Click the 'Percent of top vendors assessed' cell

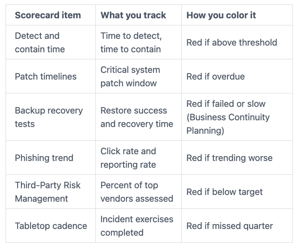coord(137,192)
